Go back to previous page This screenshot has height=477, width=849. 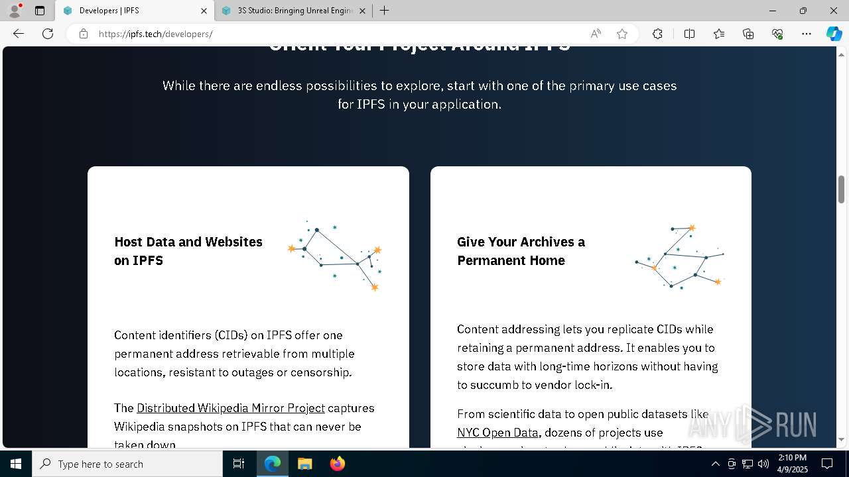pos(19,34)
